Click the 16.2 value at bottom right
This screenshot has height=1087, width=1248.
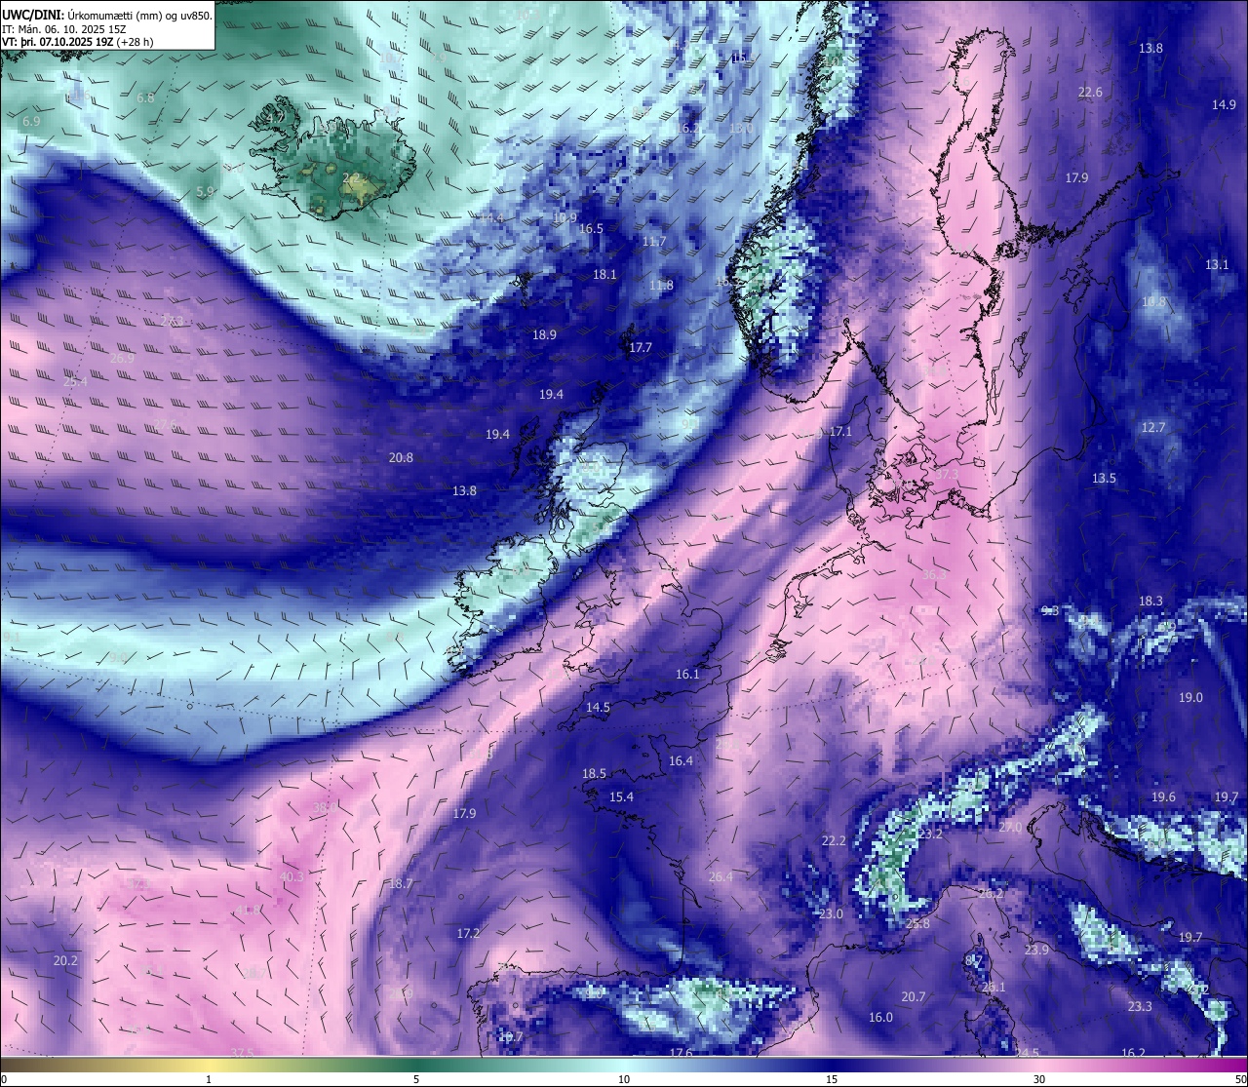tap(1133, 1054)
